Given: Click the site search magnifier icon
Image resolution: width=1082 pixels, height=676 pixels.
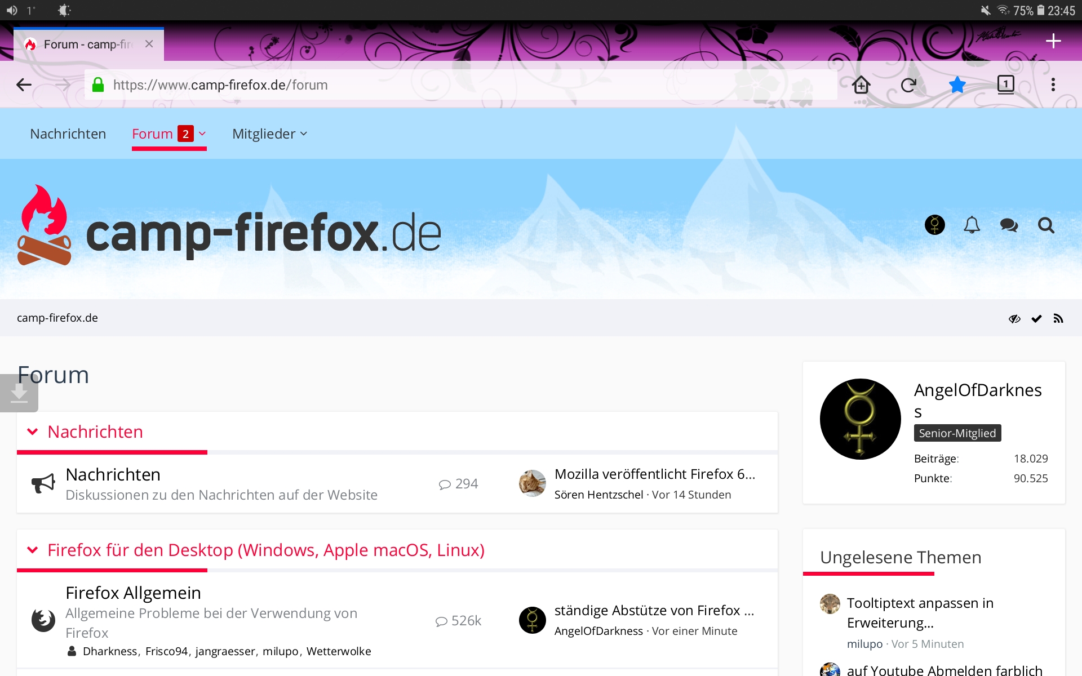Looking at the screenshot, I should click(x=1046, y=225).
